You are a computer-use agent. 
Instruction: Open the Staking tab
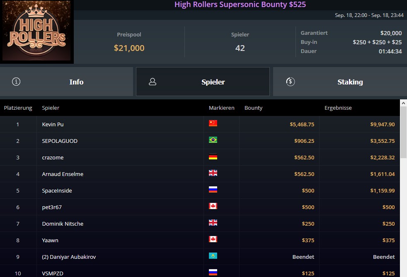(x=340, y=82)
